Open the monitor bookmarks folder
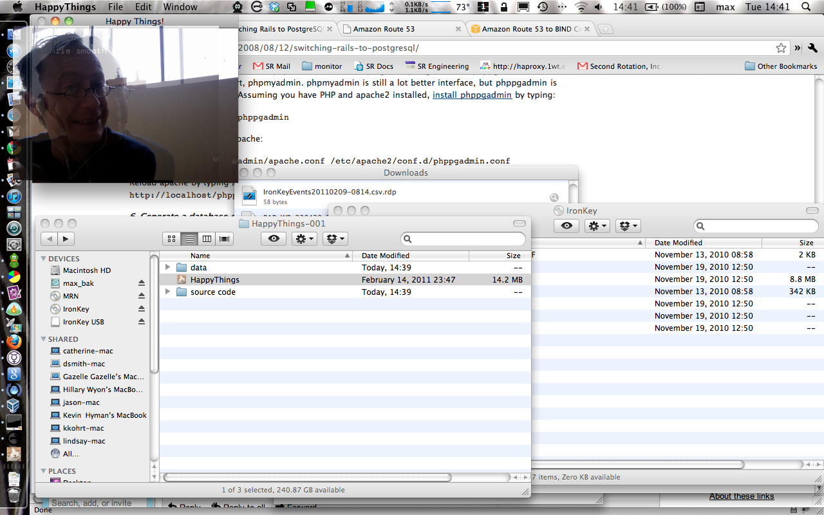 [322, 66]
